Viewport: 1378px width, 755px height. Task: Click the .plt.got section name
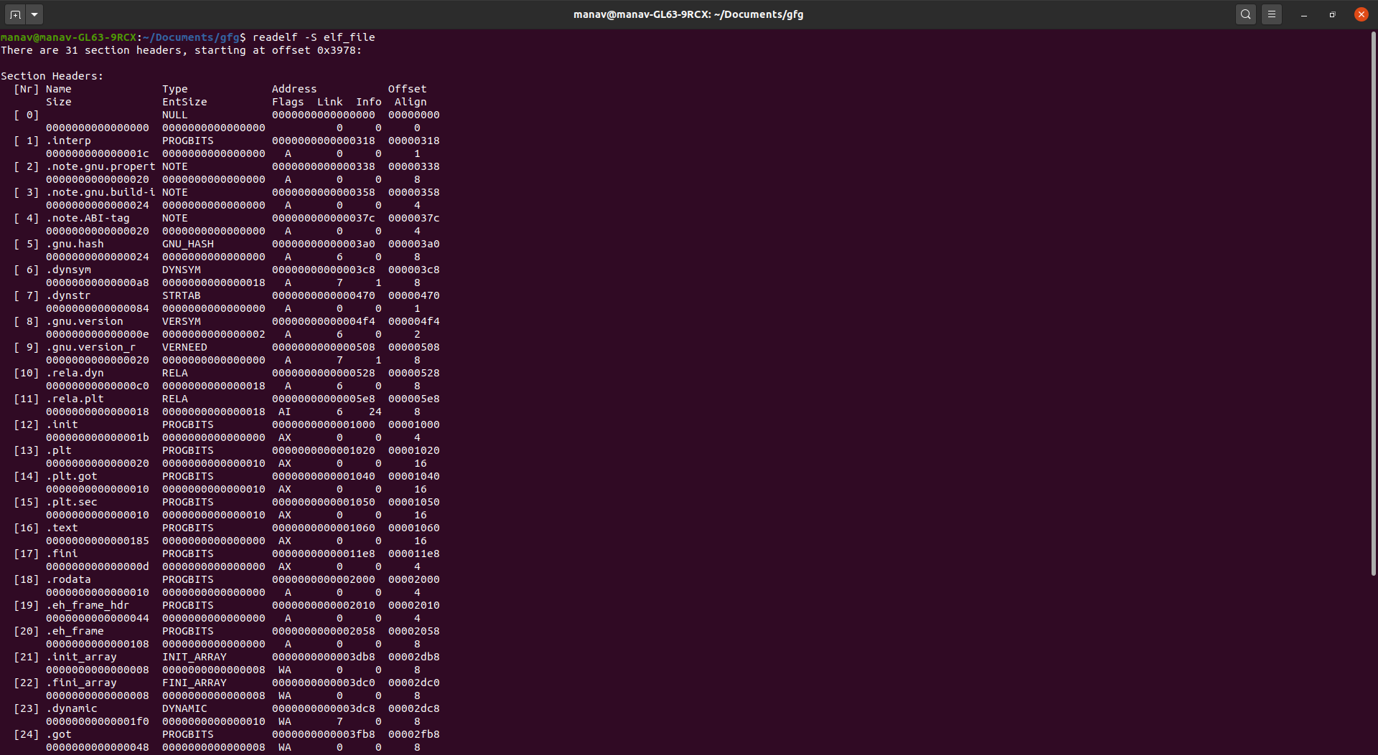[x=72, y=476]
